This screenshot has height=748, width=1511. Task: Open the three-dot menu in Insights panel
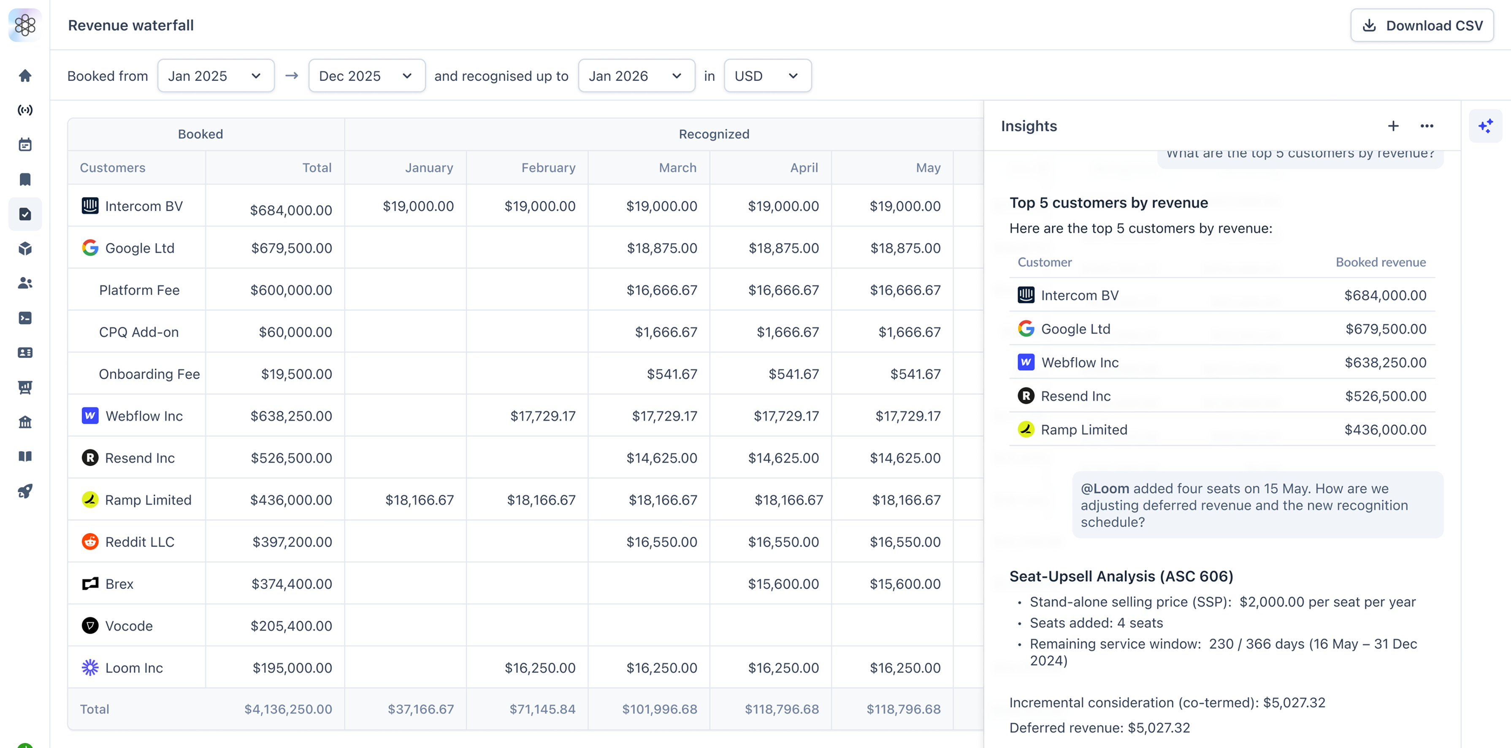click(1427, 125)
